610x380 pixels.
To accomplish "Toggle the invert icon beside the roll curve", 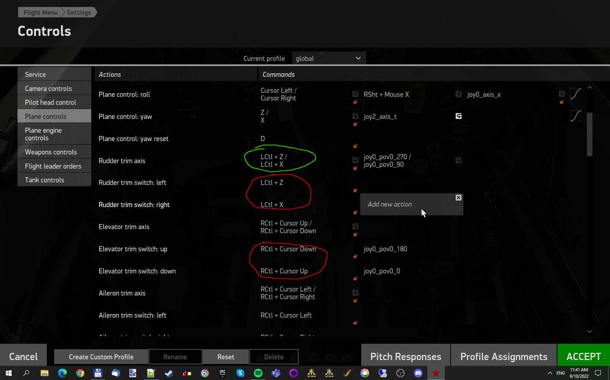I will 562,94.
